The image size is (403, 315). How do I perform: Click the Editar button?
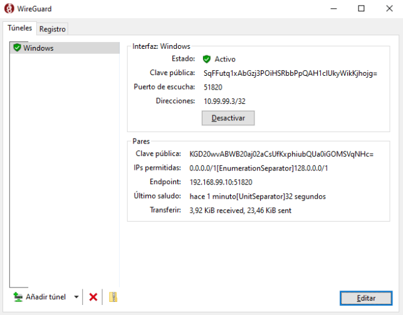coord(366,297)
